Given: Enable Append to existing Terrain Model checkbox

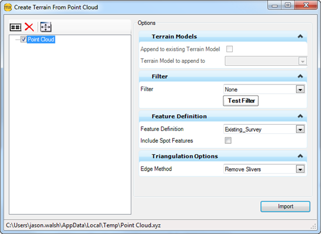Looking at the screenshot, I should click(x=229, y=49).
